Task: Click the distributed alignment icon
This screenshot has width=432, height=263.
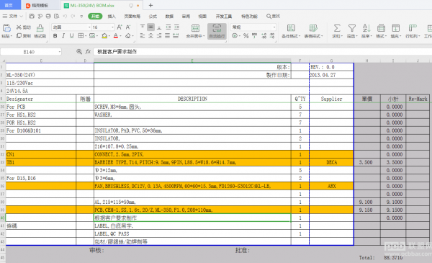Action: (176, 36)
